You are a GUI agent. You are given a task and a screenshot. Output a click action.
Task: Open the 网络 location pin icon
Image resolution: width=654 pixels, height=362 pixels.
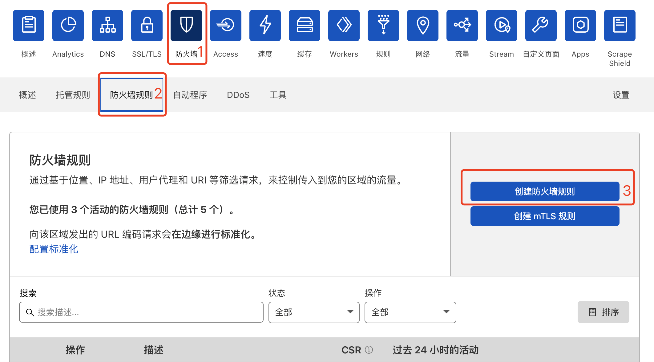tap(423, 26)
